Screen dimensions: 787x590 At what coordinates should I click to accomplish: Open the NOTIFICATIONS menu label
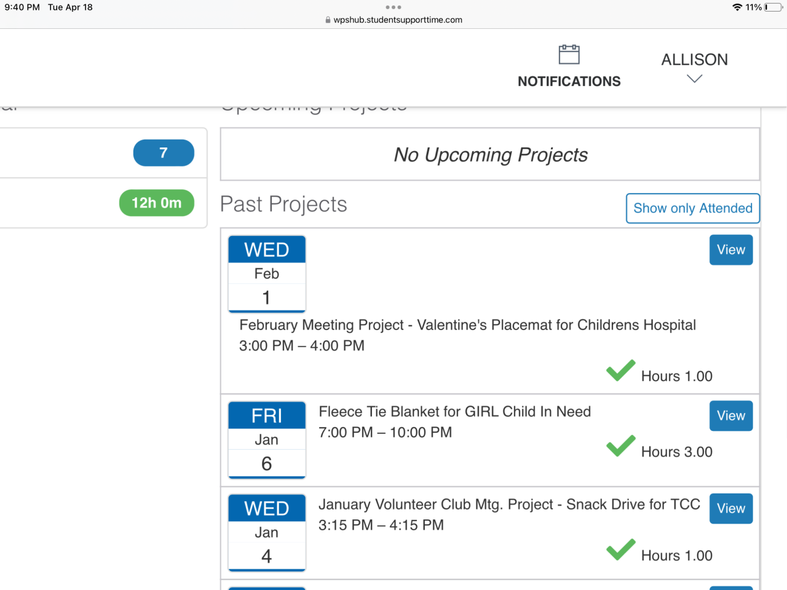tap(569, 81)
